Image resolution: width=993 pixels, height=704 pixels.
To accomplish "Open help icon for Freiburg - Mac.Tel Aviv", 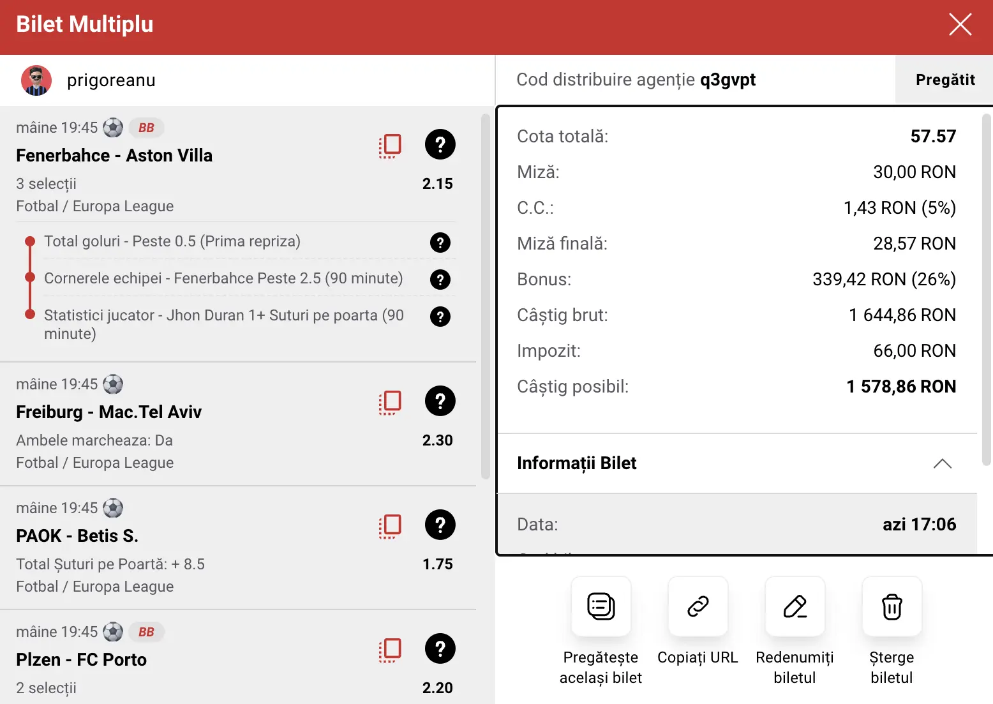I will [x=440, y=401].
